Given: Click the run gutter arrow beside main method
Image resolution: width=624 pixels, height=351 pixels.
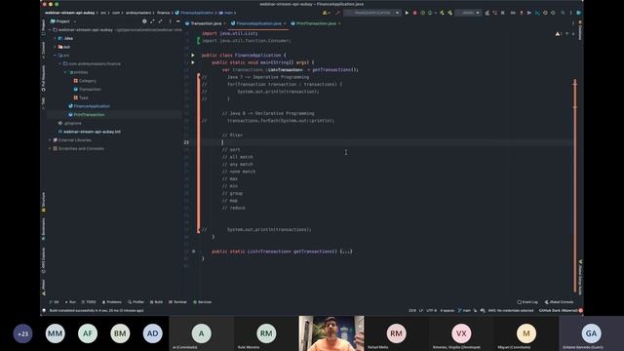Looking at the screenshot, I should pyautogui.click(x=193, y=62).
